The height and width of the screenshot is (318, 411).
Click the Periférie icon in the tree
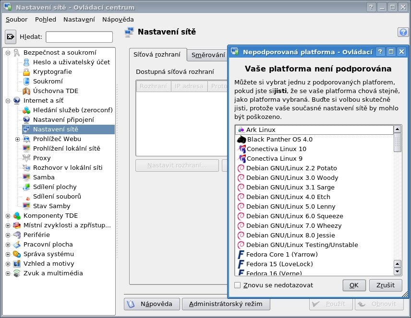coord(17,235)
